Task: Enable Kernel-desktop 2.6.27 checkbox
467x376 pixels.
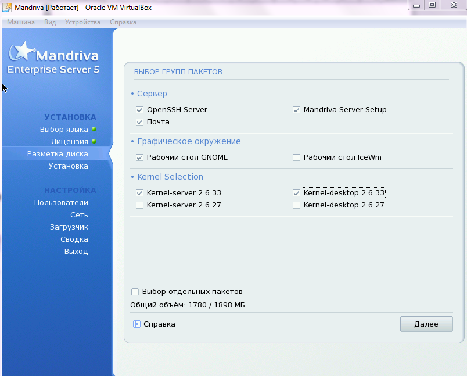Action: [x=296, y=205]
